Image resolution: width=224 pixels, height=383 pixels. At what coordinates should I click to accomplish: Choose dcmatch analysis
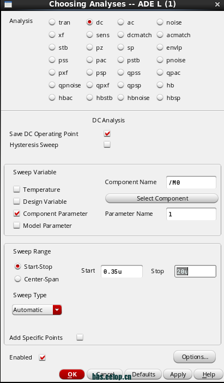point(121,35)
